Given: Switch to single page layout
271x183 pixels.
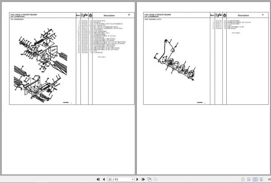Looking at the screenshot, I should pyautogui.click(x=243, y=179).
